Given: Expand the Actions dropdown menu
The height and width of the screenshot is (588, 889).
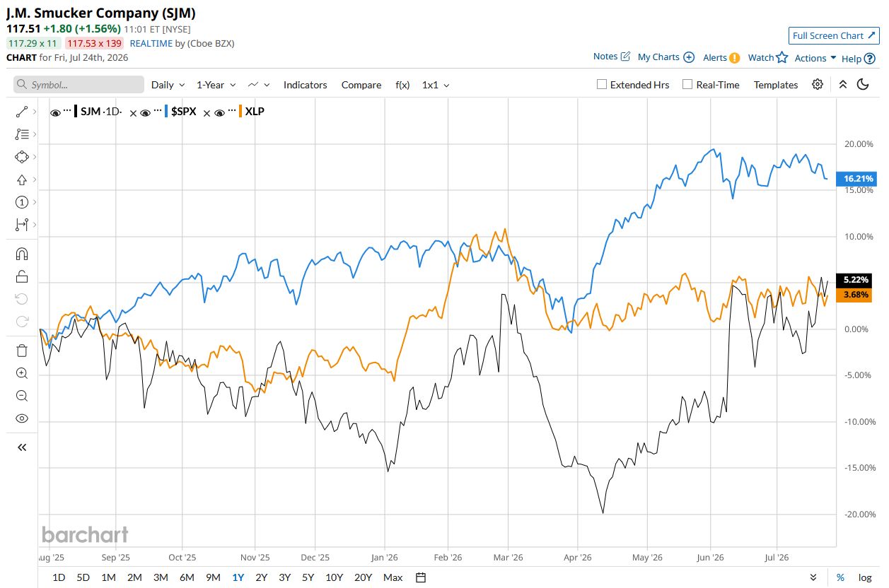Looking at the screenshot, I should click(815, 58).
